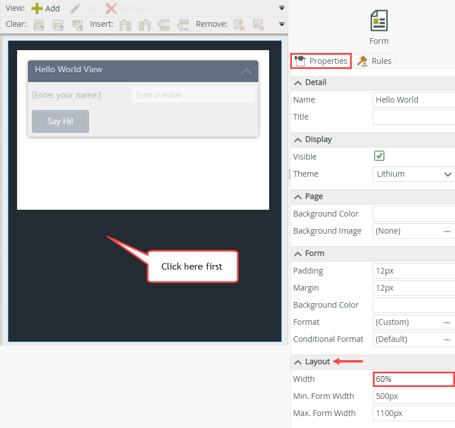Collapse the Detail section

click(298, 83)
